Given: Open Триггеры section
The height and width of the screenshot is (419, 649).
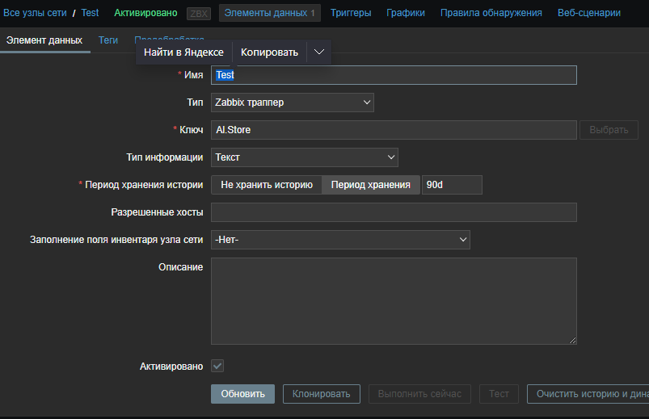Looking at the screenshot, I should point(351,13).
